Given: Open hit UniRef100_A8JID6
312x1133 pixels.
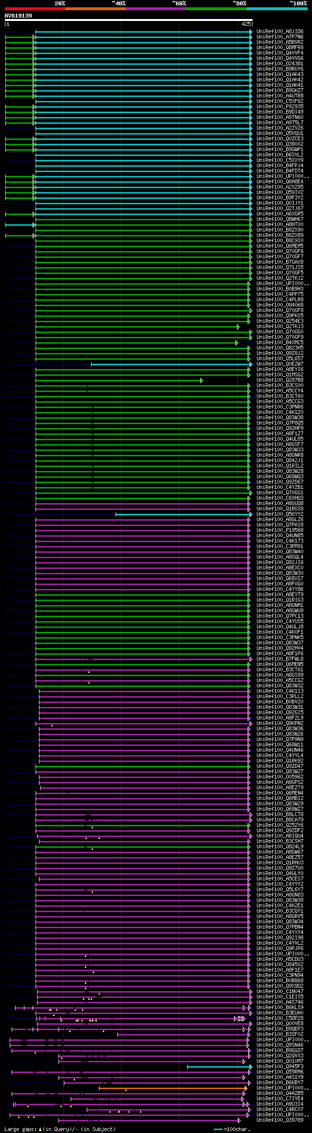Looking at the screenshot, I should 280,32.
